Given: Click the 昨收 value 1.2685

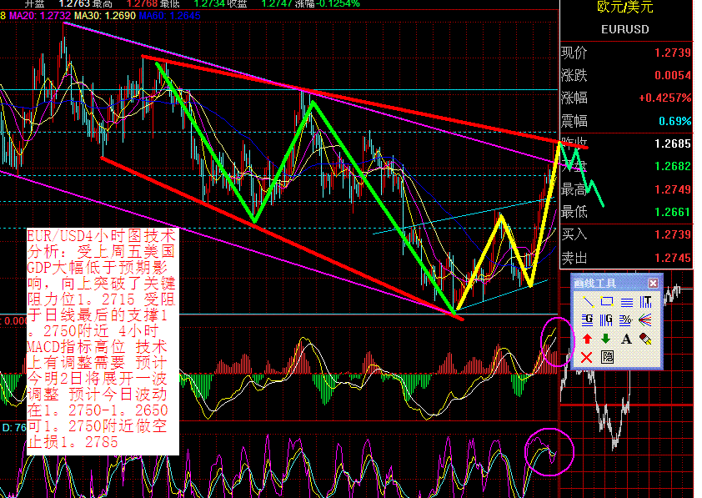Looking at the screenshot, I should (x=673, y=143).
